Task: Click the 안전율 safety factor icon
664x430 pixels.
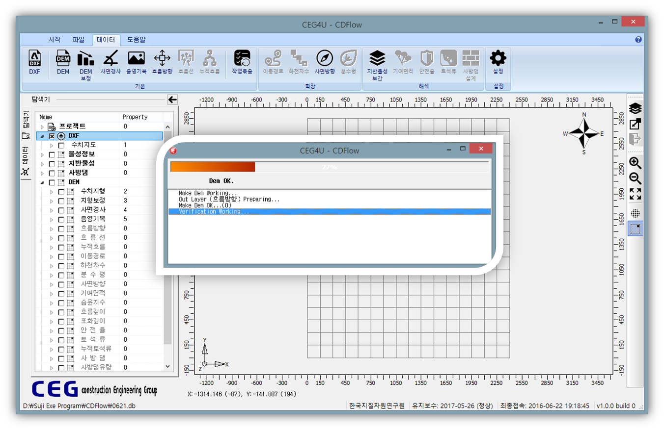Action: pyautogui.click(x=427, y=63)
